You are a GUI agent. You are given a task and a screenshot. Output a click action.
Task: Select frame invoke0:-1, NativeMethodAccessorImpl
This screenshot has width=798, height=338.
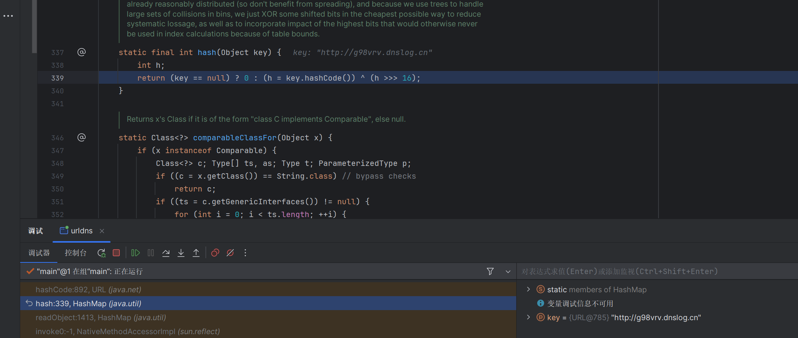pyautogui.click(x=268, y=331)
